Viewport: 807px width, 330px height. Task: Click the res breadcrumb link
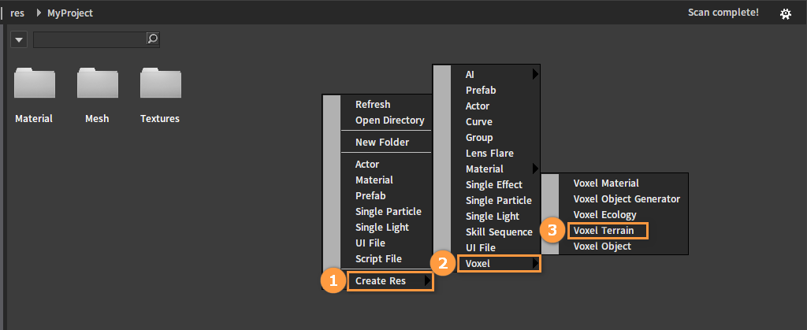pos(17,13)
